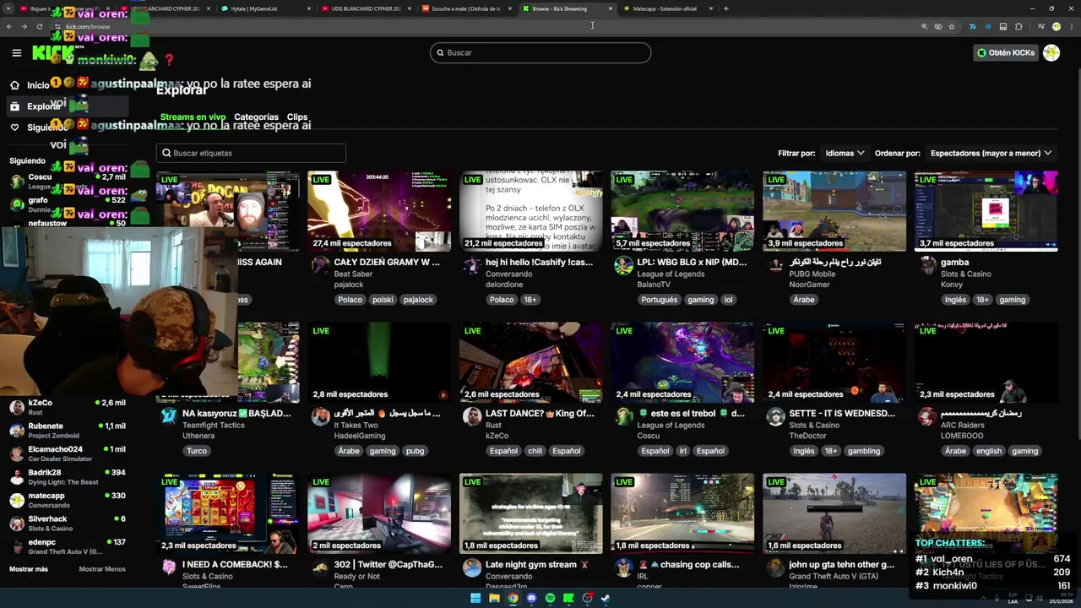Viewport: 1081px width, 608px height.
Task: Focus the Buscar search field
Action: [540, 52]
